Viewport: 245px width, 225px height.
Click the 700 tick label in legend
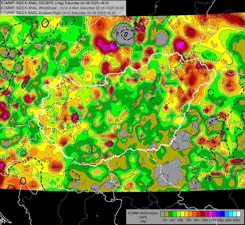click(189, 220)
